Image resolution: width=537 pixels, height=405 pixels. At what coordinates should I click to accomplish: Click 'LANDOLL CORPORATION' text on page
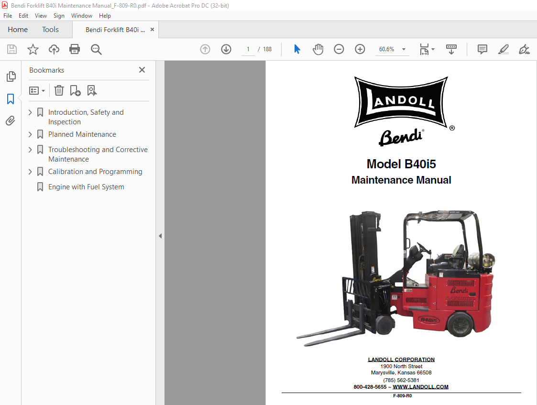tap(401, 360)
